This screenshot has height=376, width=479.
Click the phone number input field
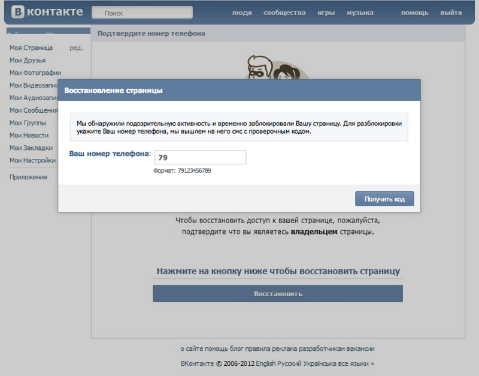coord(201,157)
